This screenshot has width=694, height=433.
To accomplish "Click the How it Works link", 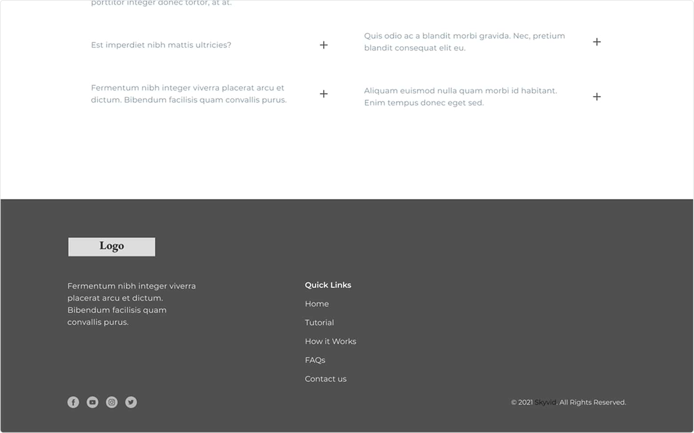I will (331, 341).
